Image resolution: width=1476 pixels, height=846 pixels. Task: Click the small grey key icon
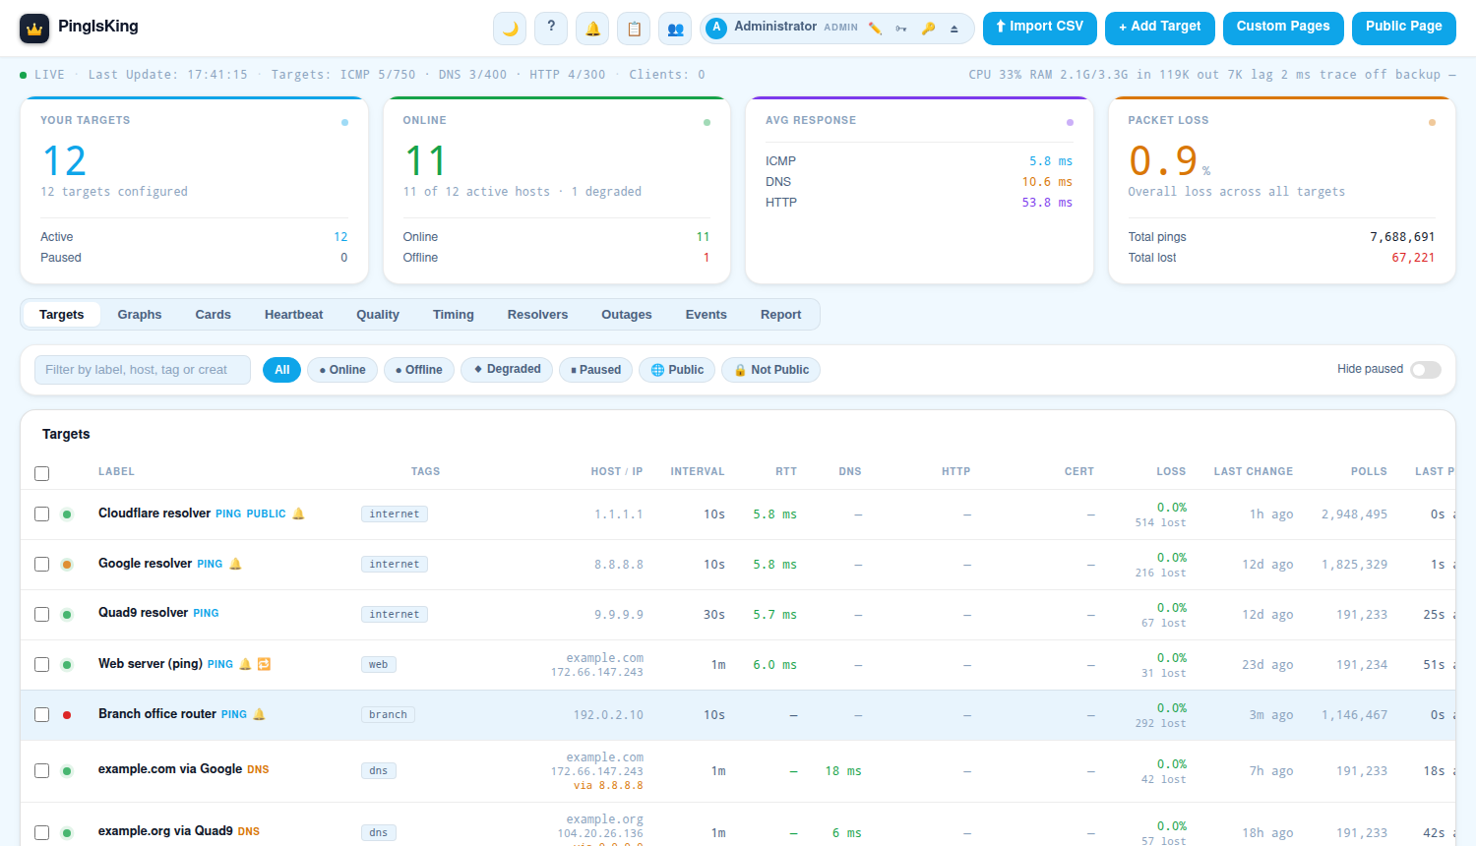(901, 29)
